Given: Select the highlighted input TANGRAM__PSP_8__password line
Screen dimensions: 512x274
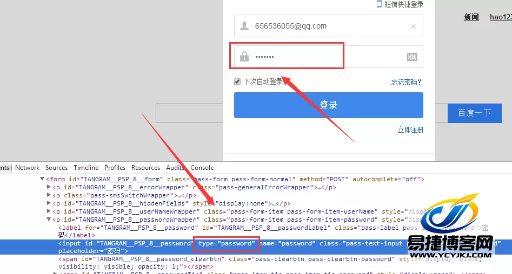Looking at the screenshot, I should (x=256, y=247).
